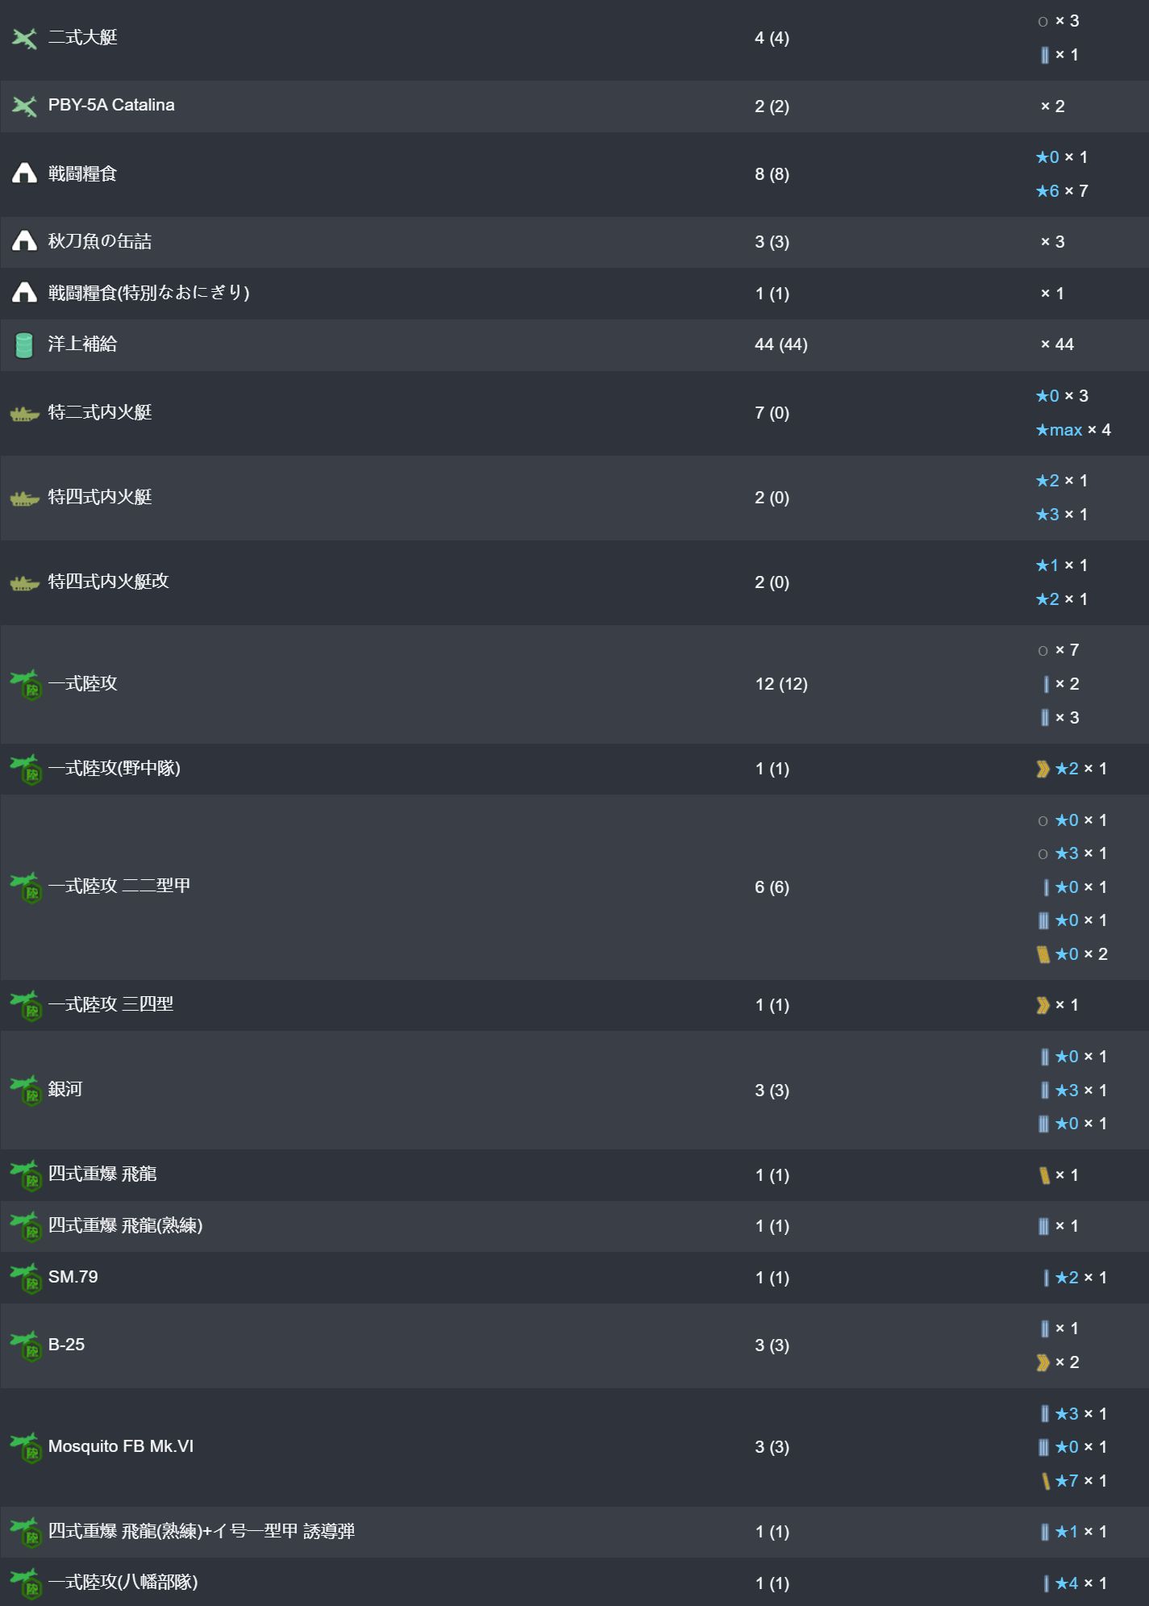Click the ★max × 4 entry for 特二式内火艇

[1073, 430]
